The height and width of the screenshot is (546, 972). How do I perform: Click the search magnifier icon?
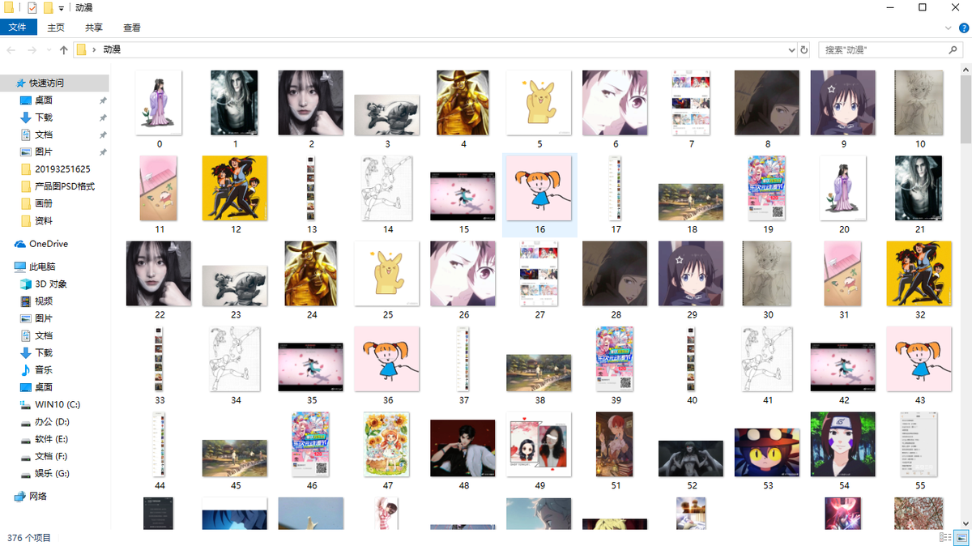(953, 50)
